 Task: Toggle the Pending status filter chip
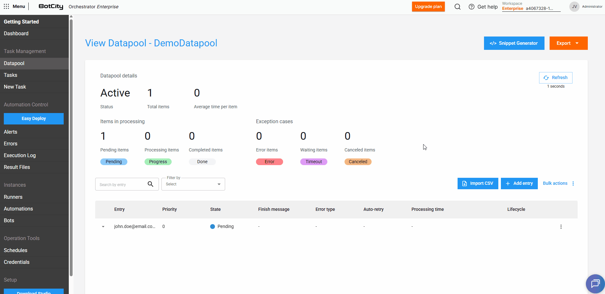click(x=114, y=162)
